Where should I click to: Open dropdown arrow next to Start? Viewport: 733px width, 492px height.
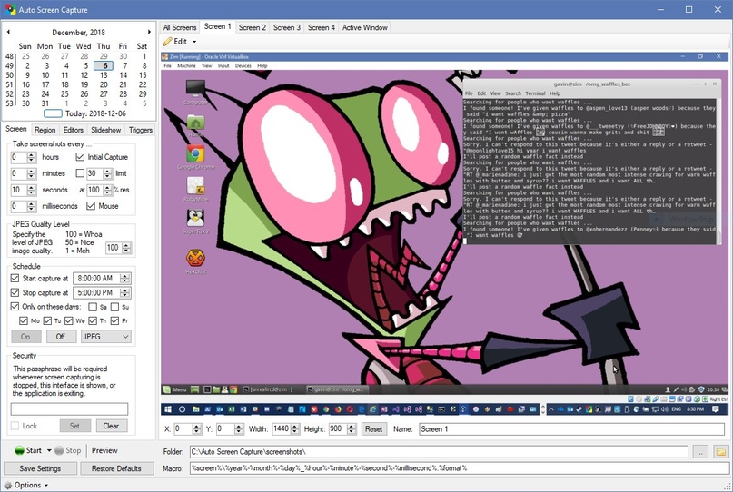(x=49, y=450)
